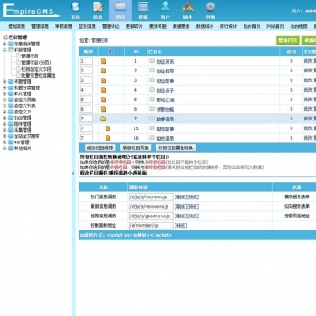Click the 修改 link in the ID 7 row
This screenshot has width=316, height=316.
click(307, 119)
